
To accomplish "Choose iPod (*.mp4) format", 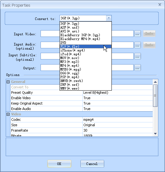I will point(86,54).
